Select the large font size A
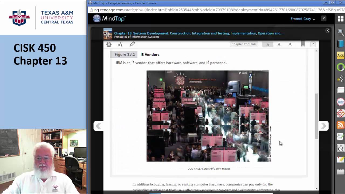This screenshot has height=194, width=345. click(x=290, y=44)
